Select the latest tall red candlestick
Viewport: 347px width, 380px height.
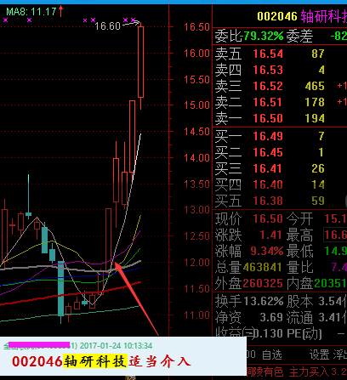(140, 62)
